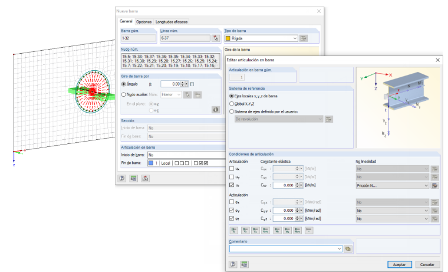Enable the uy articulation checkbox
This screenshot has width=448, height=272.
(x=232, y=177)
